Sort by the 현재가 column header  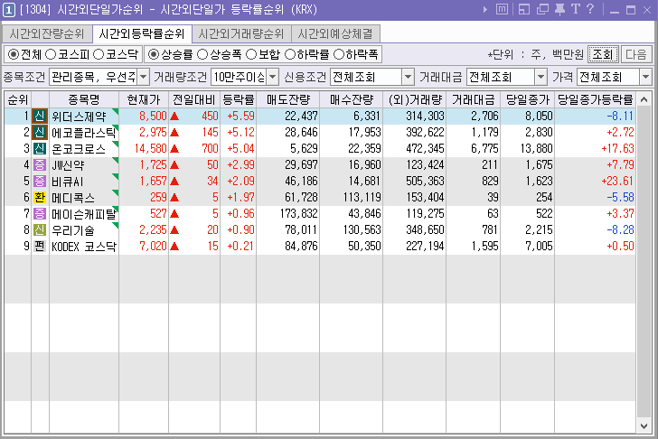144,99
